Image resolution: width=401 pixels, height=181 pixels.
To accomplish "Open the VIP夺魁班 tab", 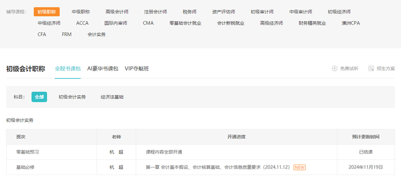I will click(137, 69).
